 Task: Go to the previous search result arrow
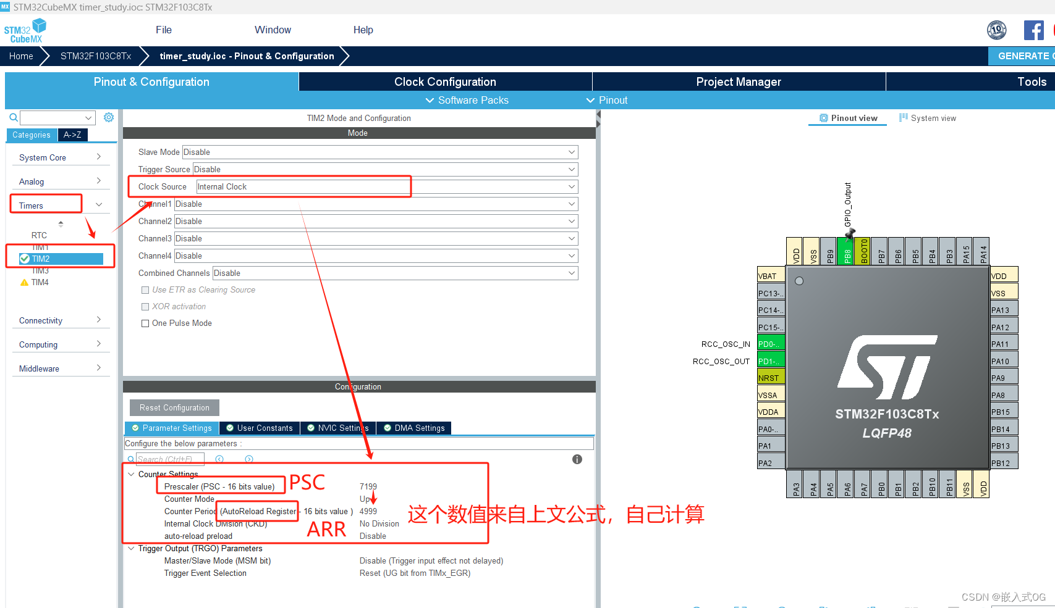[x=219, y=459]
